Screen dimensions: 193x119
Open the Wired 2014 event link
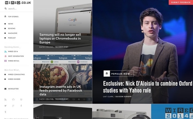coord(13,52)
